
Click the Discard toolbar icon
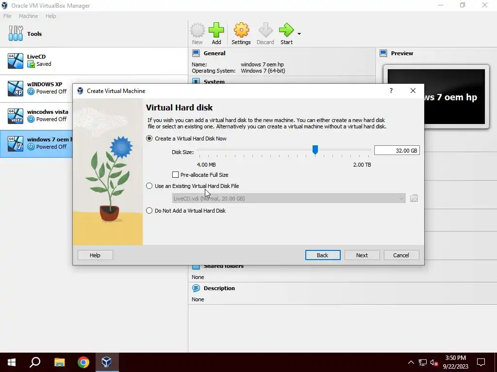[x=265, y=31]
